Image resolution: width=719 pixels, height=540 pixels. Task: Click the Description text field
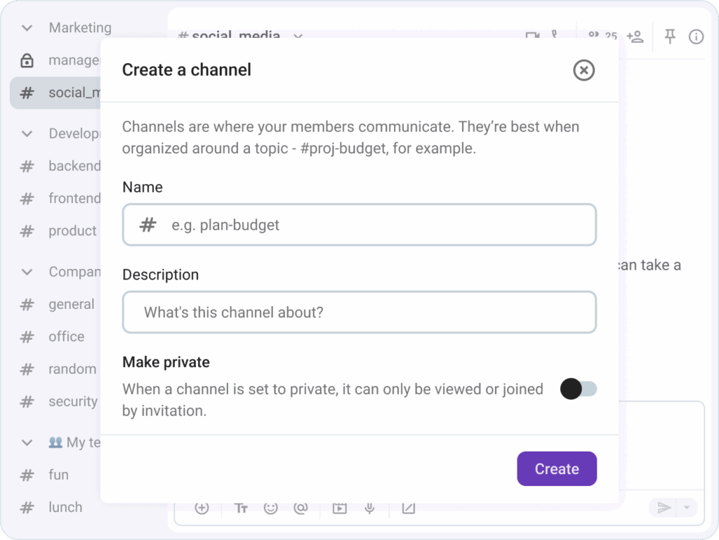click(x=359, y=312)
